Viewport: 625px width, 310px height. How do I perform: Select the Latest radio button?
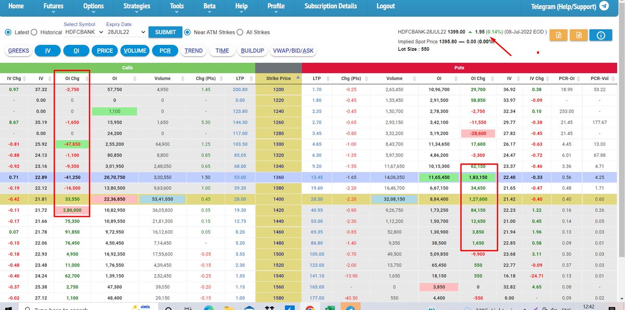[8, 32]
